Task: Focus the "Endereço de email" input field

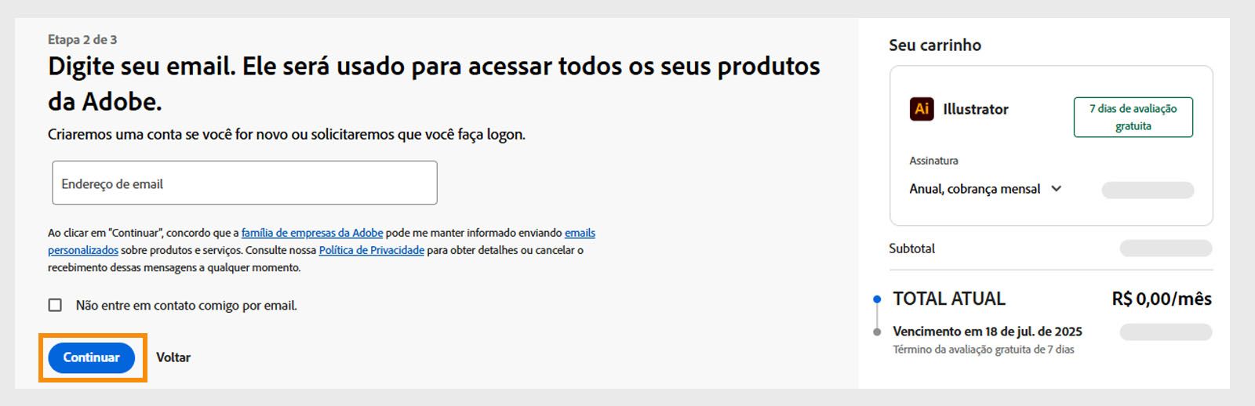Action: [x=244, y=183]
